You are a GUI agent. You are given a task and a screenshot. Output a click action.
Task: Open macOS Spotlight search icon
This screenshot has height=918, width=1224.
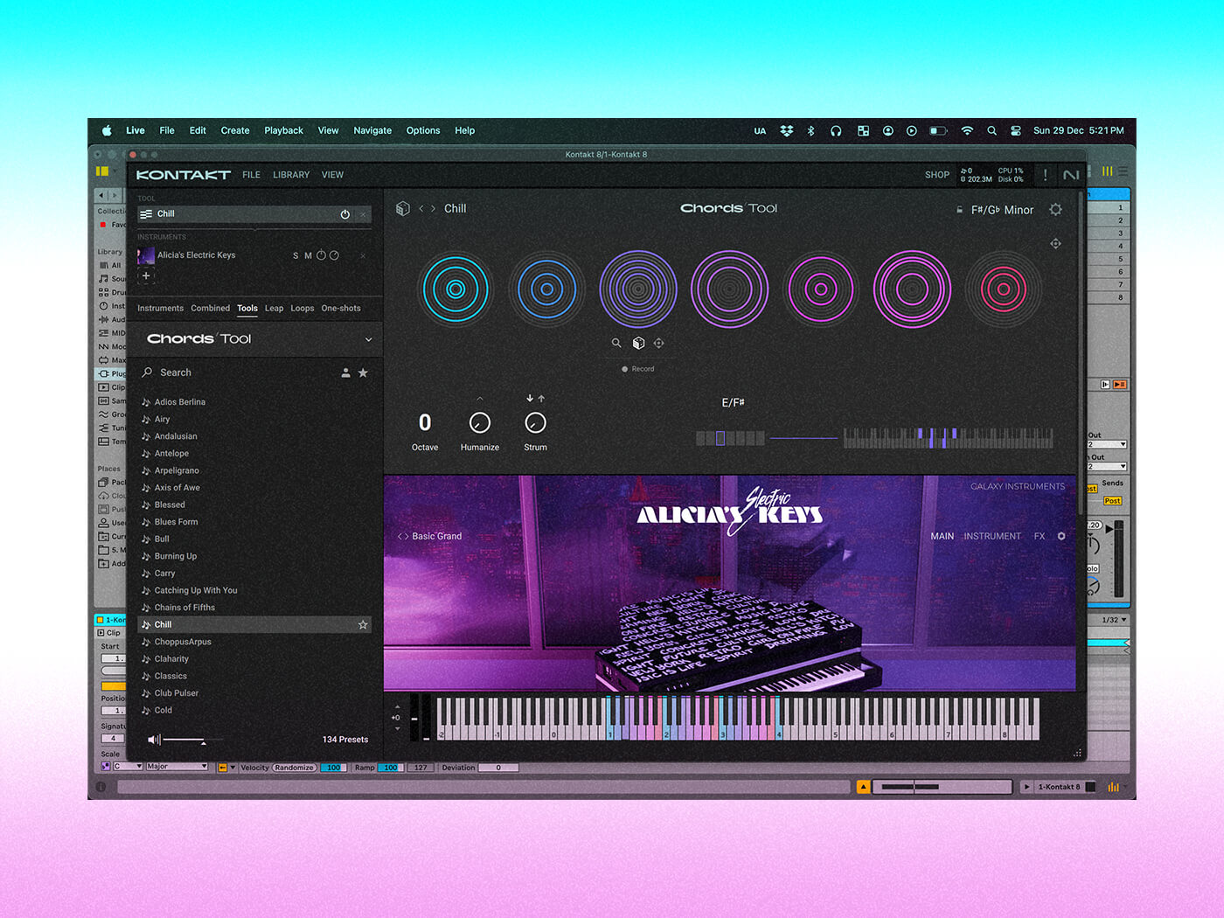click(991, 130)
